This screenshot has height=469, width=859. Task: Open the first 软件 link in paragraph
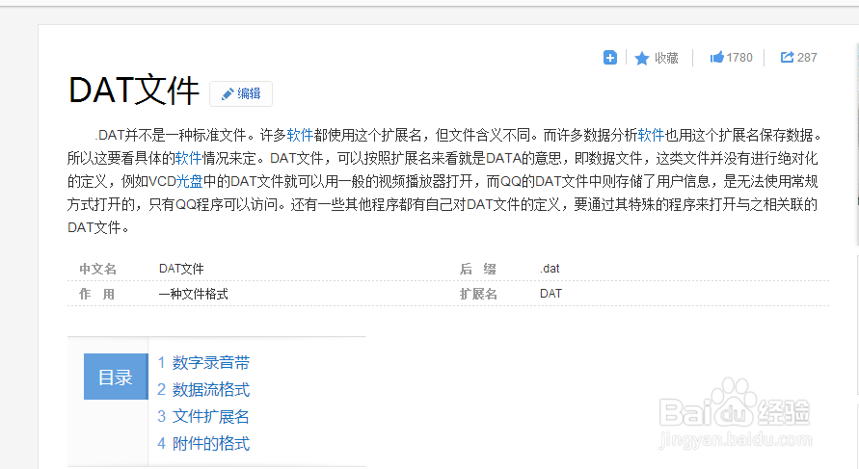pos(300,135)
